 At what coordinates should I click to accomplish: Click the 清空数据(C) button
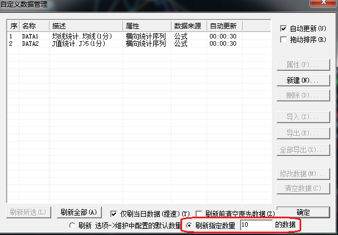click(303, 188)
